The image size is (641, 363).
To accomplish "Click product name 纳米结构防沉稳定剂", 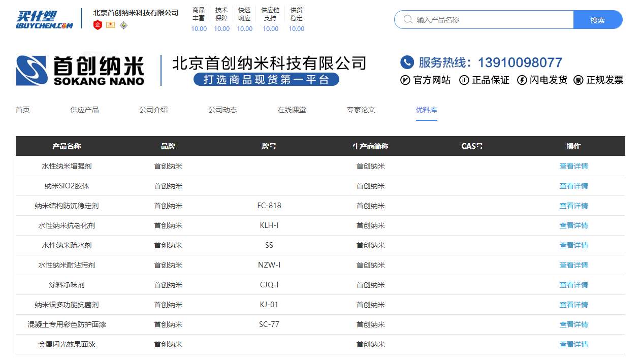I will (67, 206).
